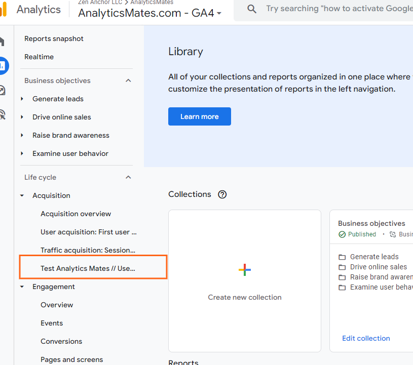Image resolution: width=413 pixels, height=365 pixels.
Task: Select the Engagement topic label
Action: (54, 287)
